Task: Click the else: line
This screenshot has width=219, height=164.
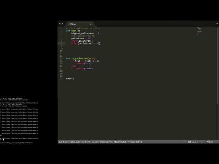Action: (x=74, y=66)
